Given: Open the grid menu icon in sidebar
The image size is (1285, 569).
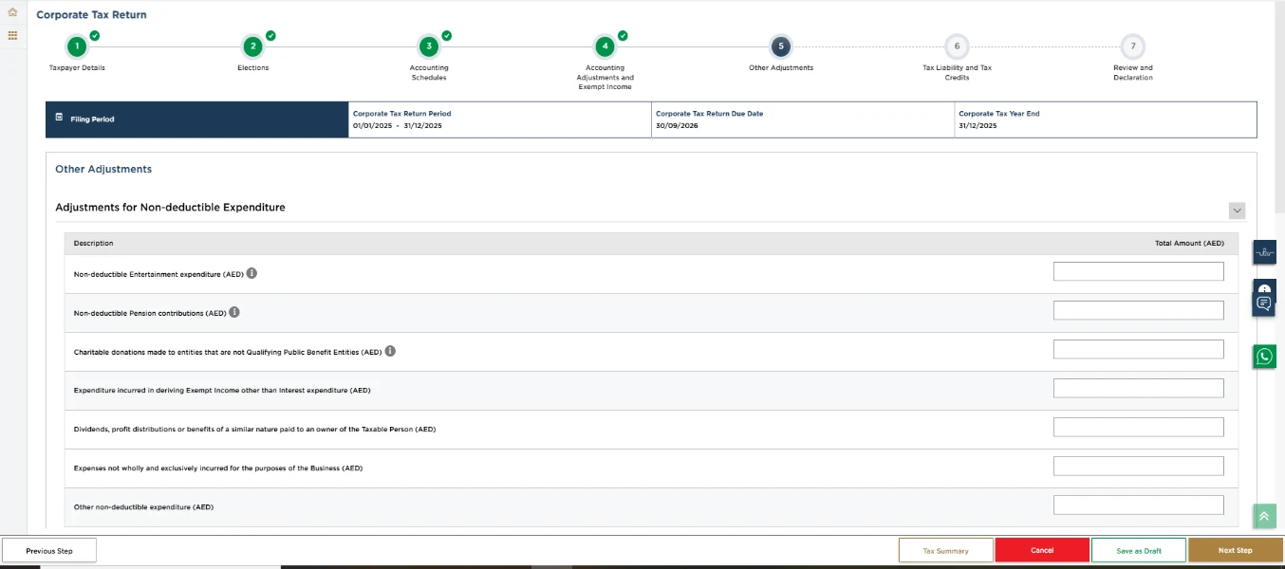Looking at the screenshot, I should point(12,35).
